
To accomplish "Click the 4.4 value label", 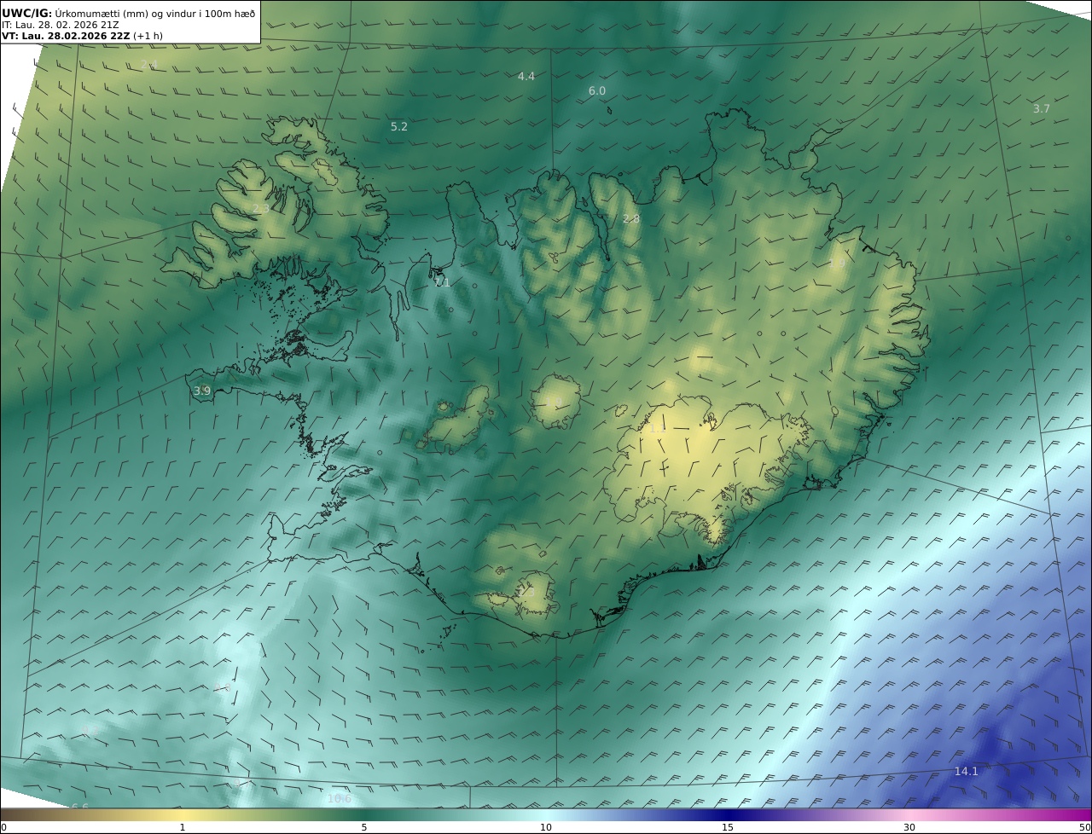I will (x=526, y=77).
